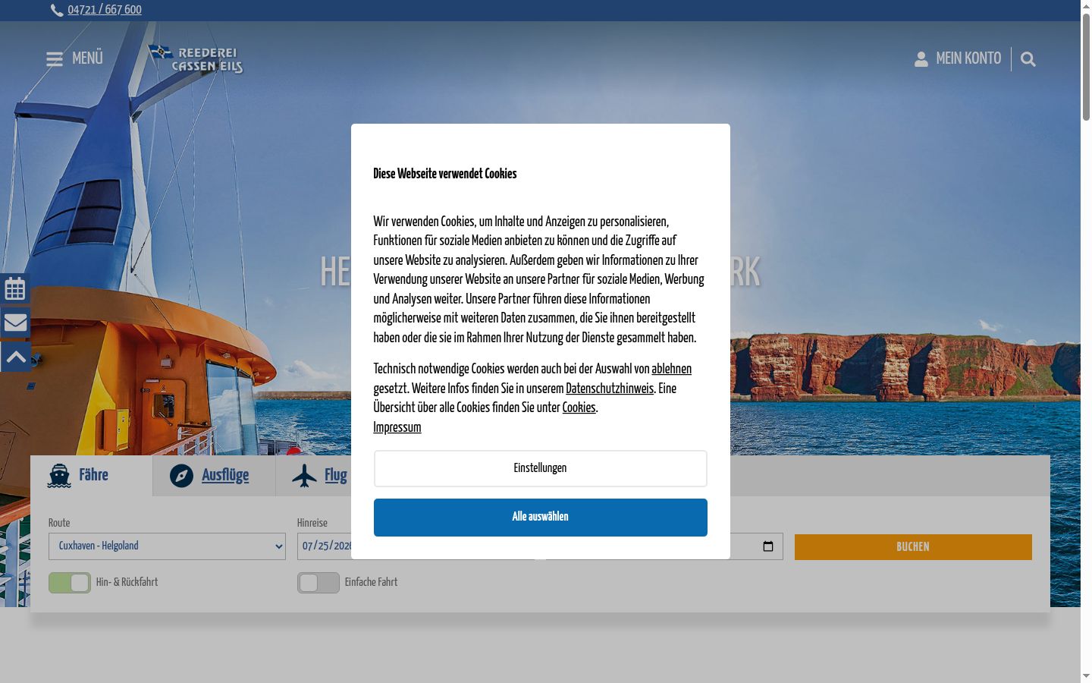Open the search magnifier icon
The height and width of the screenshot is (683, 1092).
pyautogui.click(x=1028, y=59)
